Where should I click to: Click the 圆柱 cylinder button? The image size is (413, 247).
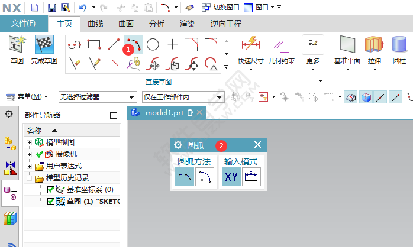pos(399,50)
